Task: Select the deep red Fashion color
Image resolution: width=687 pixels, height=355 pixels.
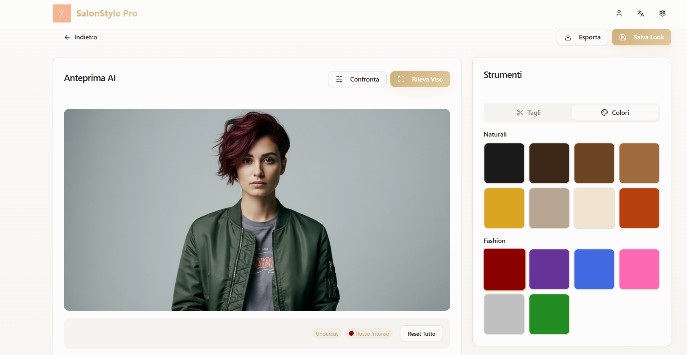Action: [504, 269]
